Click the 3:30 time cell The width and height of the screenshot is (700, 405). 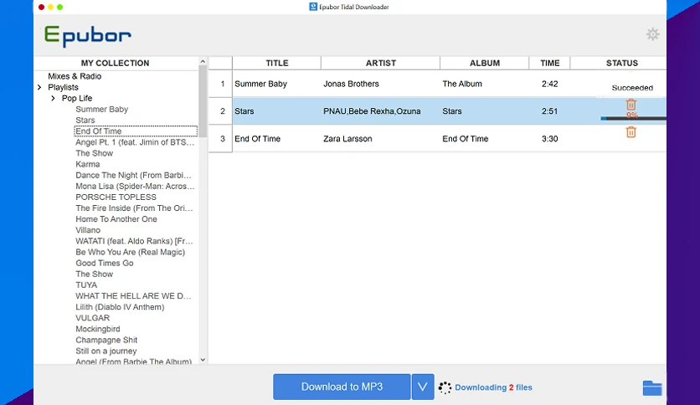point(549,139)
